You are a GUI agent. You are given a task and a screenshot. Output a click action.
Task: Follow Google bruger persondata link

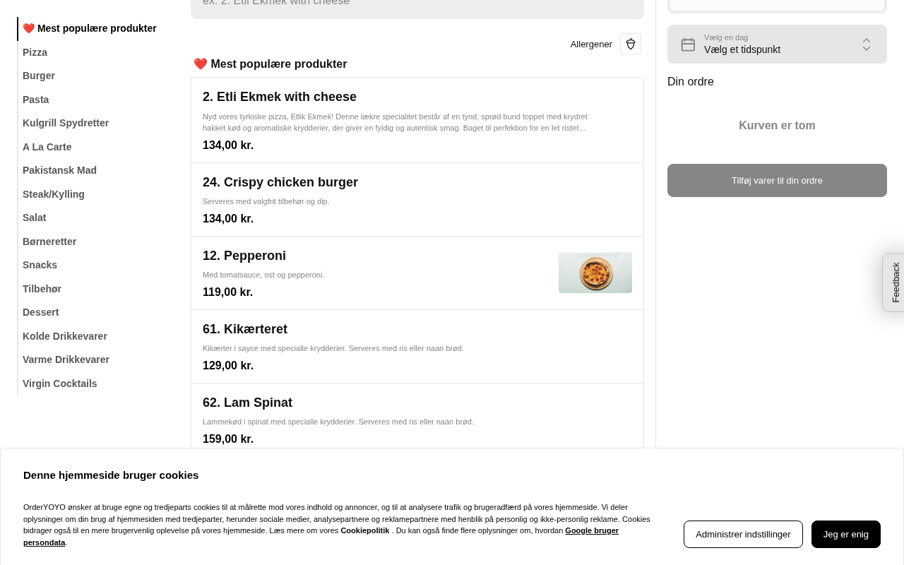tap(591, 530)
